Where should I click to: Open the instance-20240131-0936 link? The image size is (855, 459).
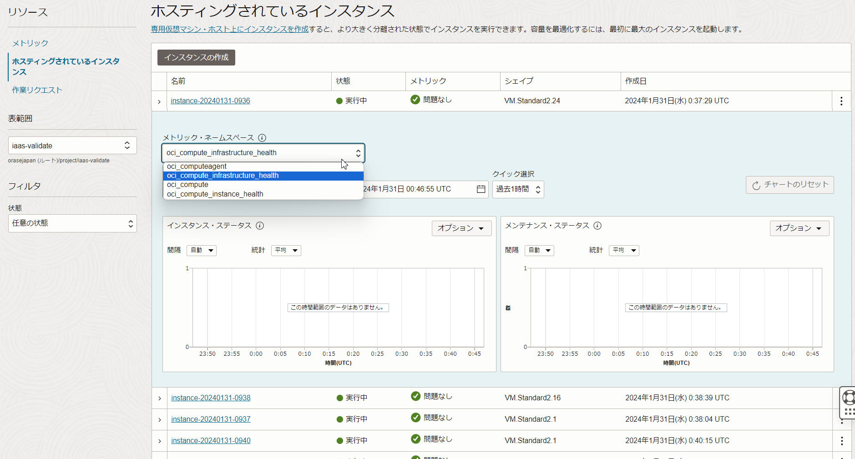pos(210,101)
